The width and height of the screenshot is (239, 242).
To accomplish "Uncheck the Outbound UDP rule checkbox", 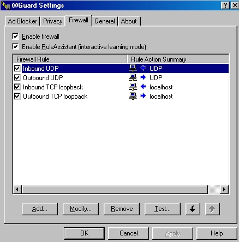I will point(17,77).
